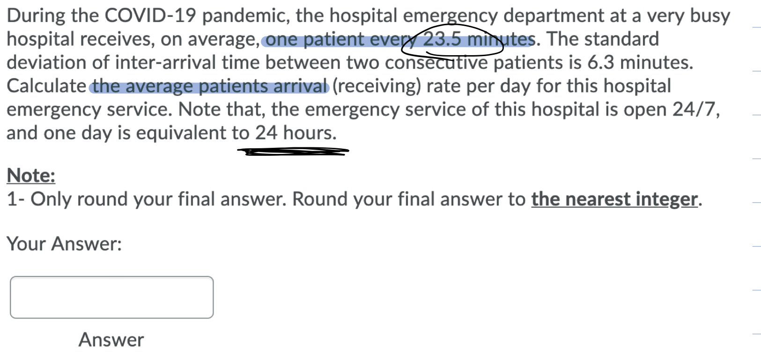761x363 pixels.
Task: Click the scribbled mark under 24 hours
Action: 293,151
